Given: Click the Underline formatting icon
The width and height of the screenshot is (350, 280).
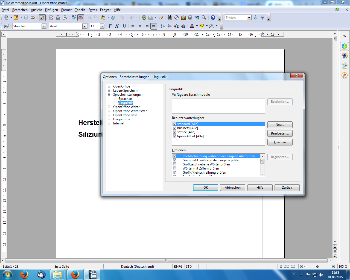Looking at the screenshot, I should 124,26.
